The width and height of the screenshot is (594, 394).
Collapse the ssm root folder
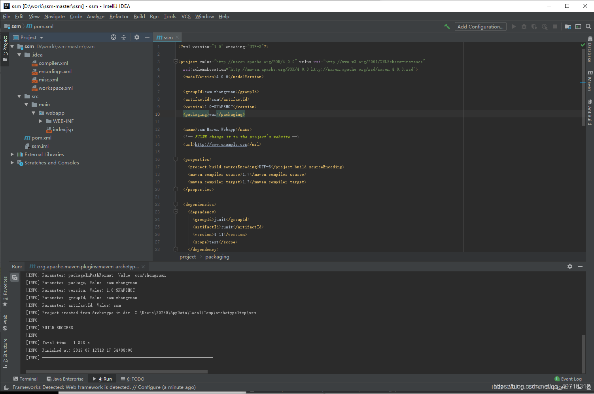[12, 47]
